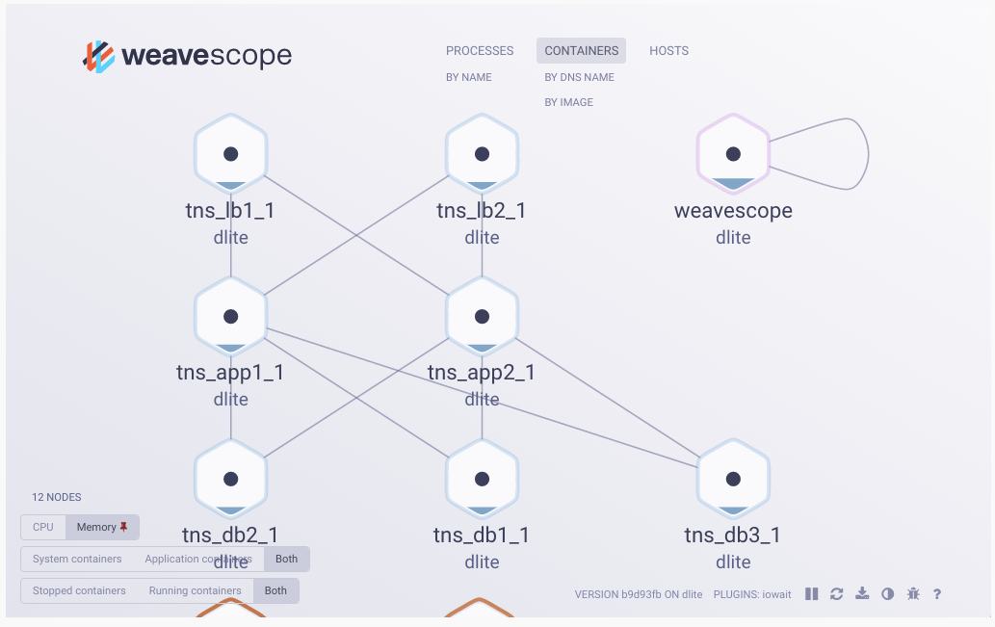Select the tns_db1_1 container node

click(x=482, y=479)
